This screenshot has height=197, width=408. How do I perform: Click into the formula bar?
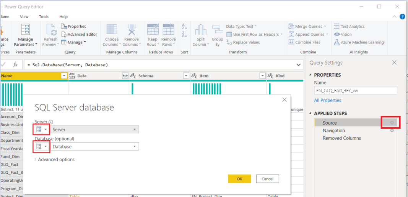point(159,64)
